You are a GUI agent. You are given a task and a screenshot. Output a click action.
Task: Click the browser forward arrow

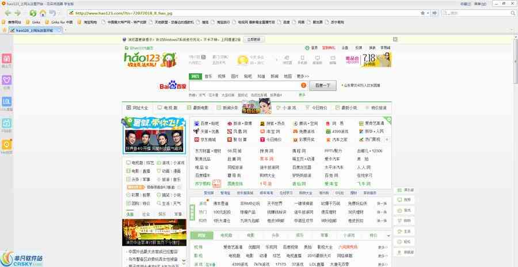pos(18,13)
